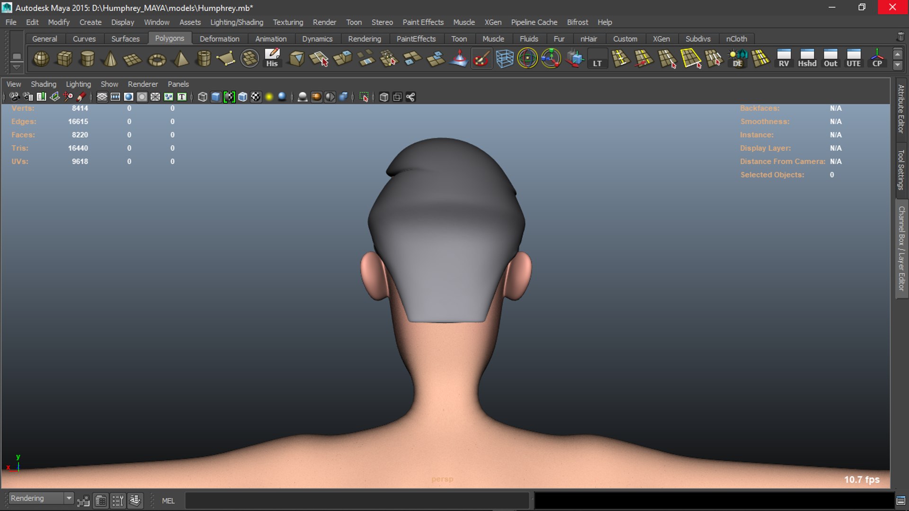Open the Rendering menu set dropdown

(x=41, y=498)
